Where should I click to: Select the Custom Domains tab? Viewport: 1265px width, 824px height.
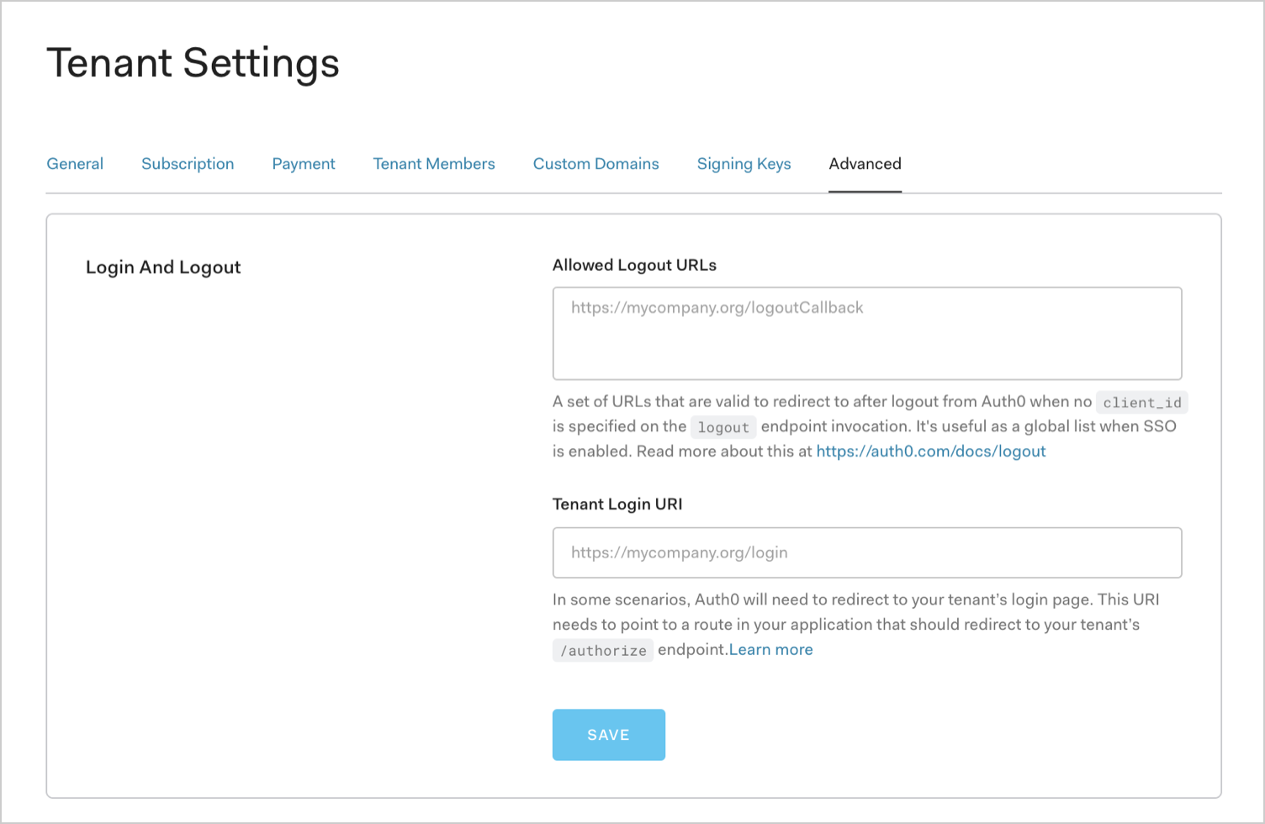click(595, 164)
